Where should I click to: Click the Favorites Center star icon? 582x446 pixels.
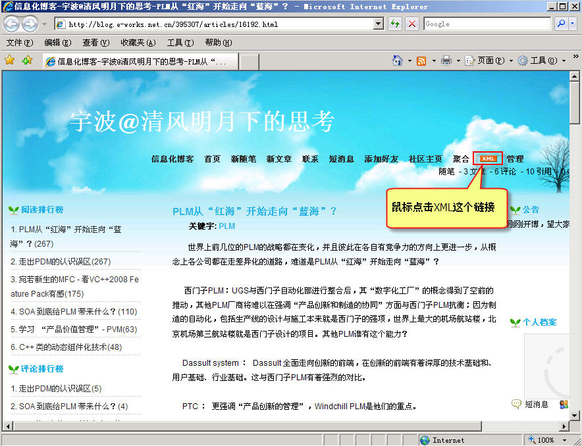click(10, 61)
